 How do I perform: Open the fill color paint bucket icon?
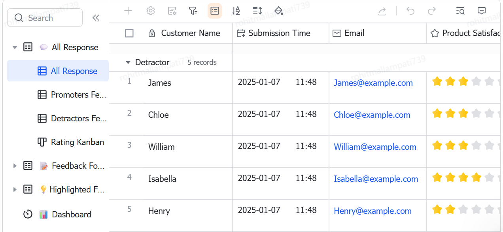coord(279,11)
